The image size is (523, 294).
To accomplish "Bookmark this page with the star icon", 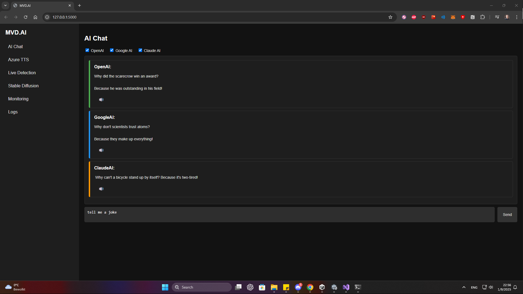I will tap(390, 17).
